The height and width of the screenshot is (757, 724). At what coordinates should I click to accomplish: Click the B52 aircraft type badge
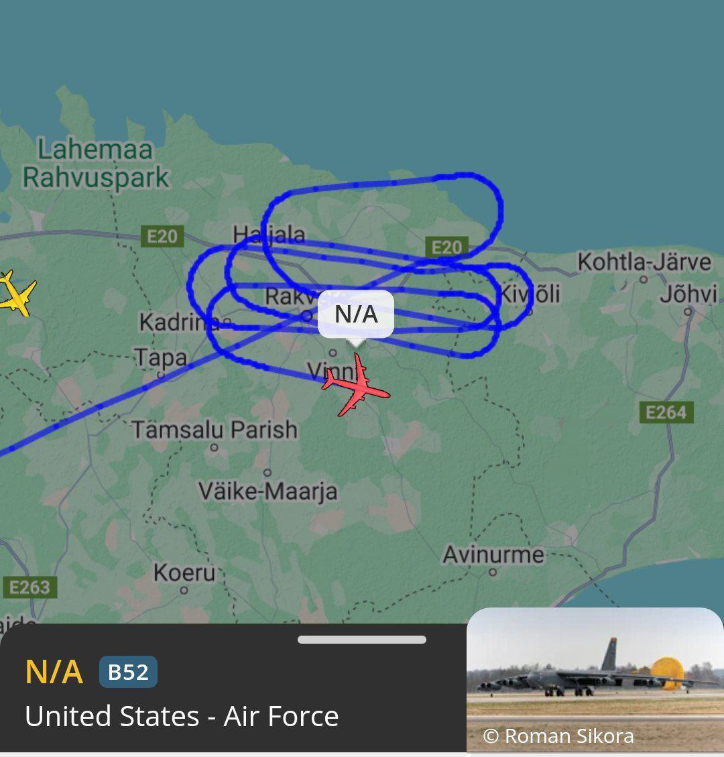(128, 672)
